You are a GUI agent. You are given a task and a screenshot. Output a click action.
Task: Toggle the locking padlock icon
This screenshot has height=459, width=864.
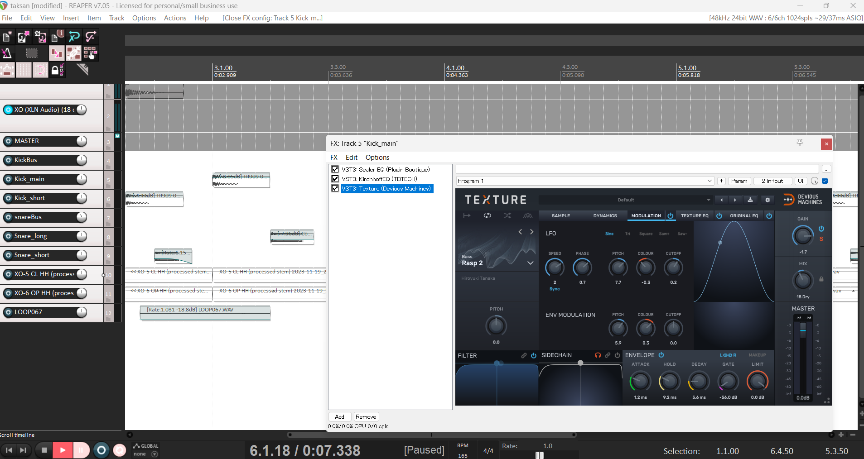[x=57, y=70]
